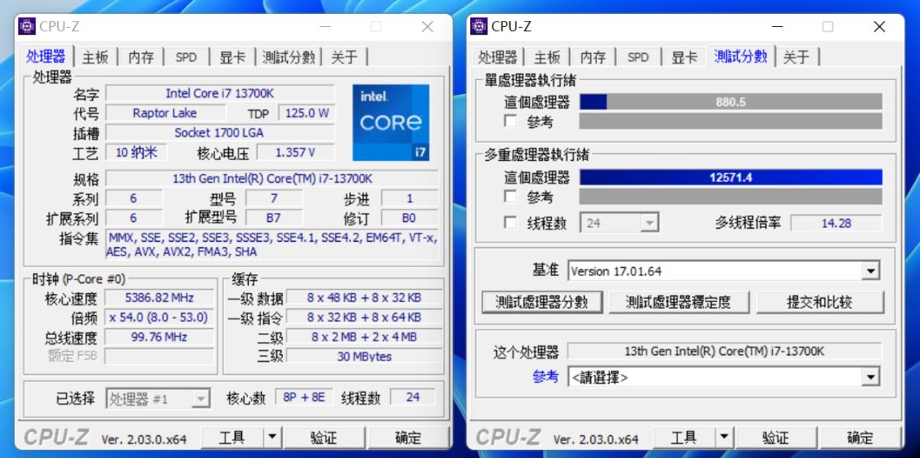Close the right CPU-Z window
Screen dimensions: 920x458
pos(879,27)
